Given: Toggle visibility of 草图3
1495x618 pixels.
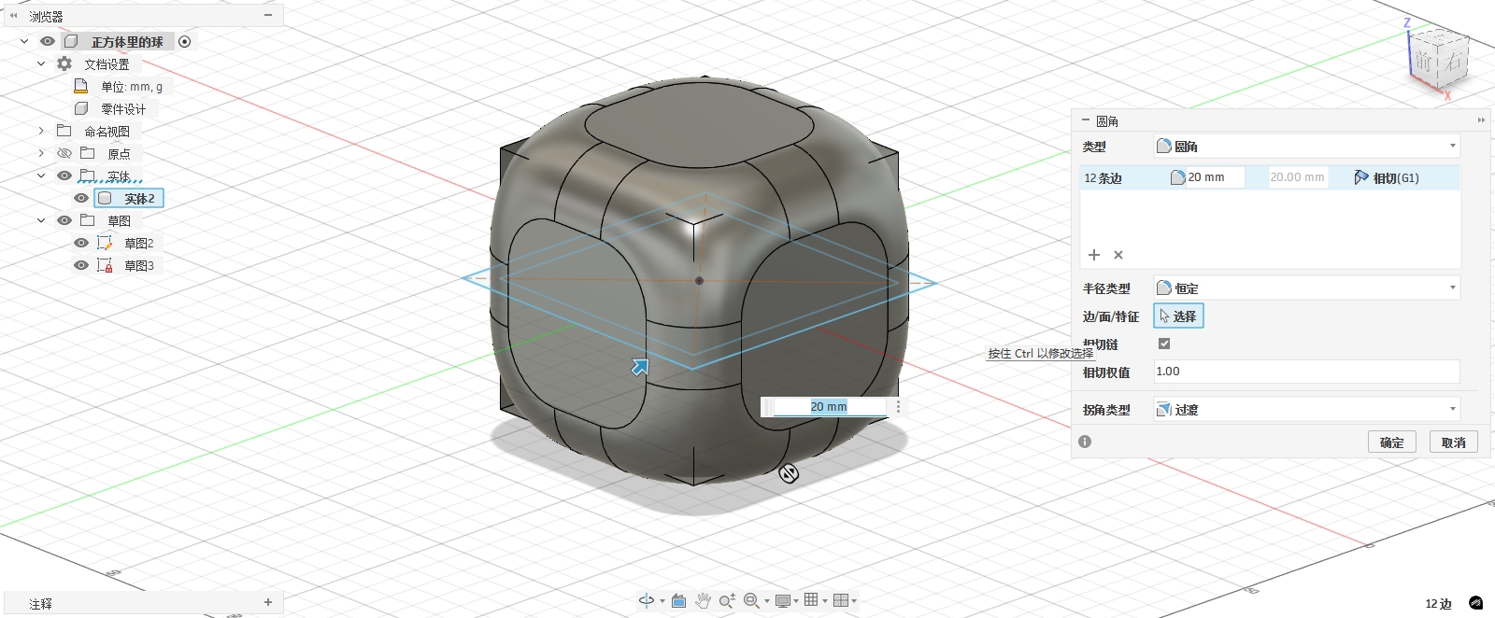Looking at the screenshot, I should coord(81,265).
